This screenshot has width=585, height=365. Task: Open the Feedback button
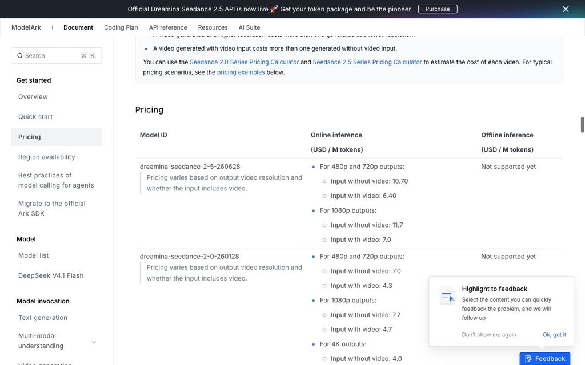[x=544, y=359]
